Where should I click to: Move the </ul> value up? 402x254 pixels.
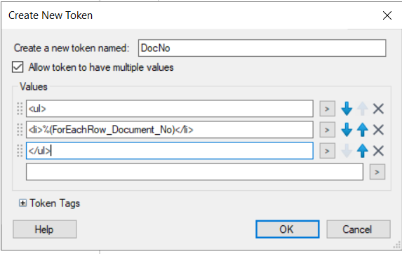click(x=363, y=151)
